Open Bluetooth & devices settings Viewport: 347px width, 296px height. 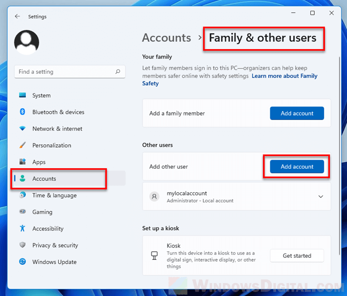[70, 112]
